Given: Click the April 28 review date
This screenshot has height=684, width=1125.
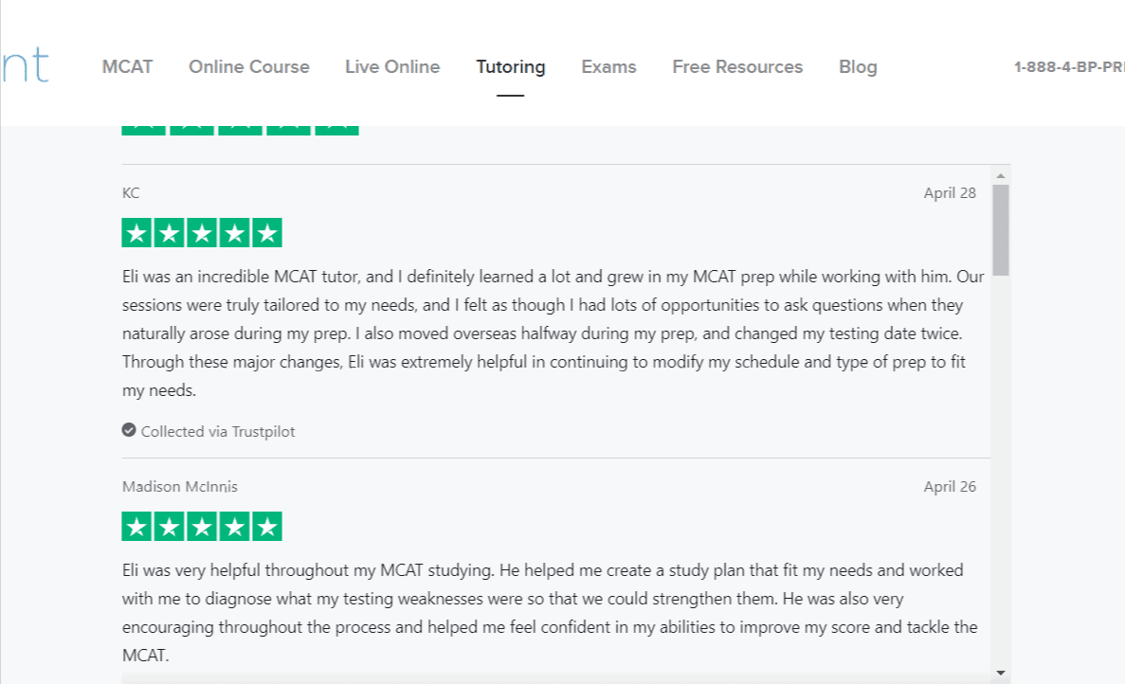Looking at the screenshot, I should point(950,193).
